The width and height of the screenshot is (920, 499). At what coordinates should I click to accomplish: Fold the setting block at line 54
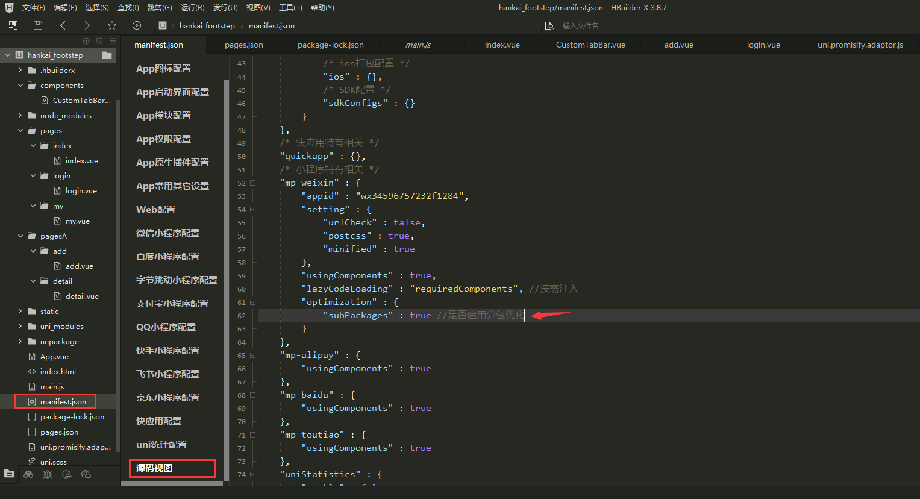pyautogui.click(x=252, y=209)
